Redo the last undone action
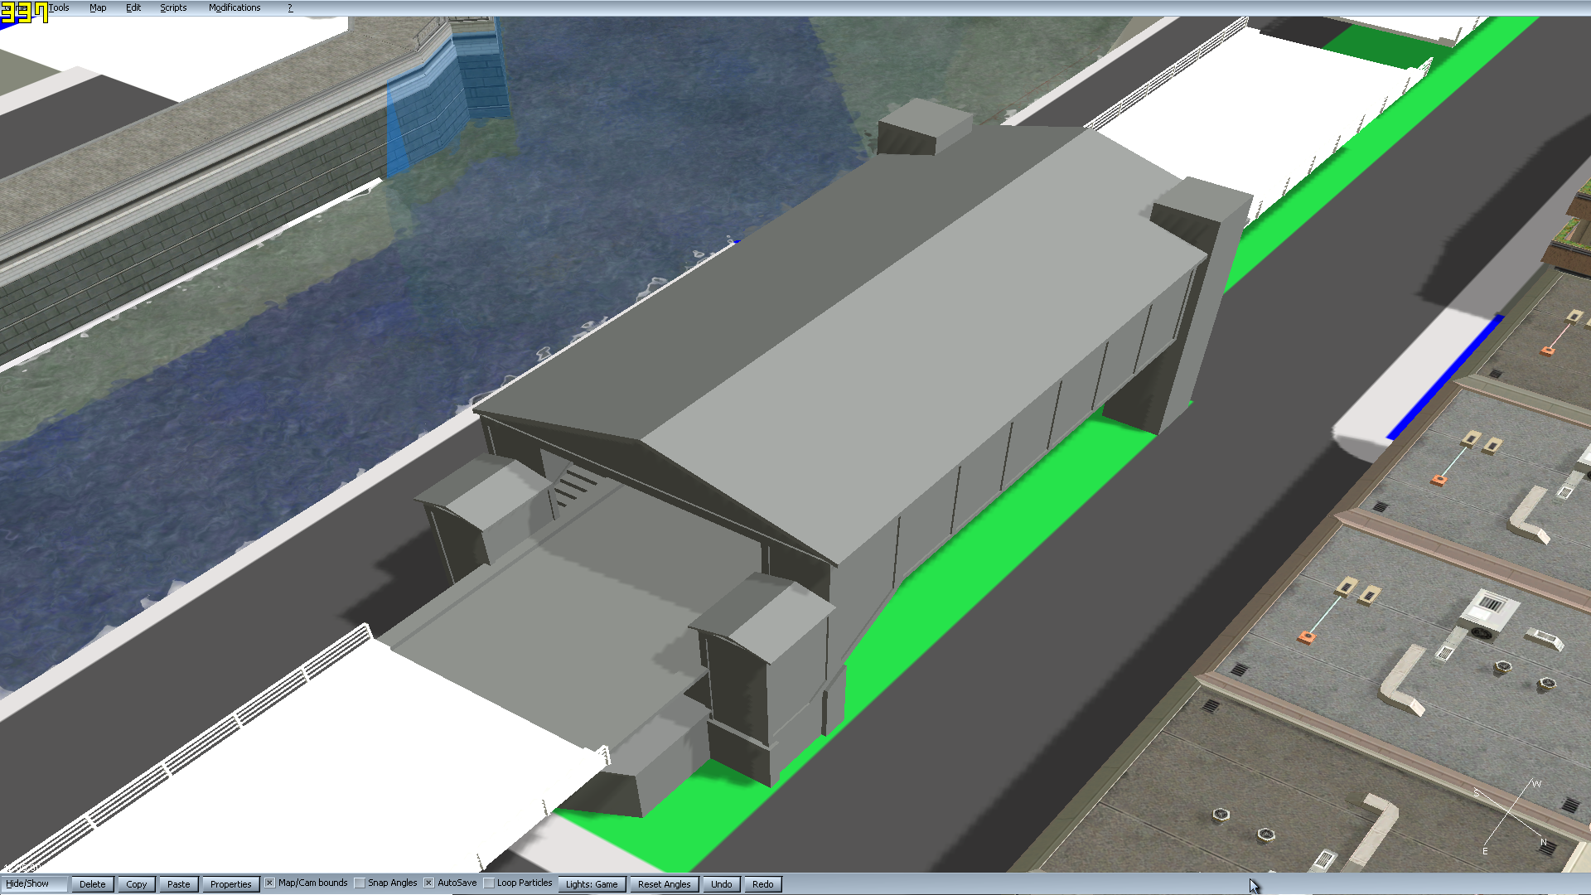Screen dimensions: 1591x895 point(762,884)
